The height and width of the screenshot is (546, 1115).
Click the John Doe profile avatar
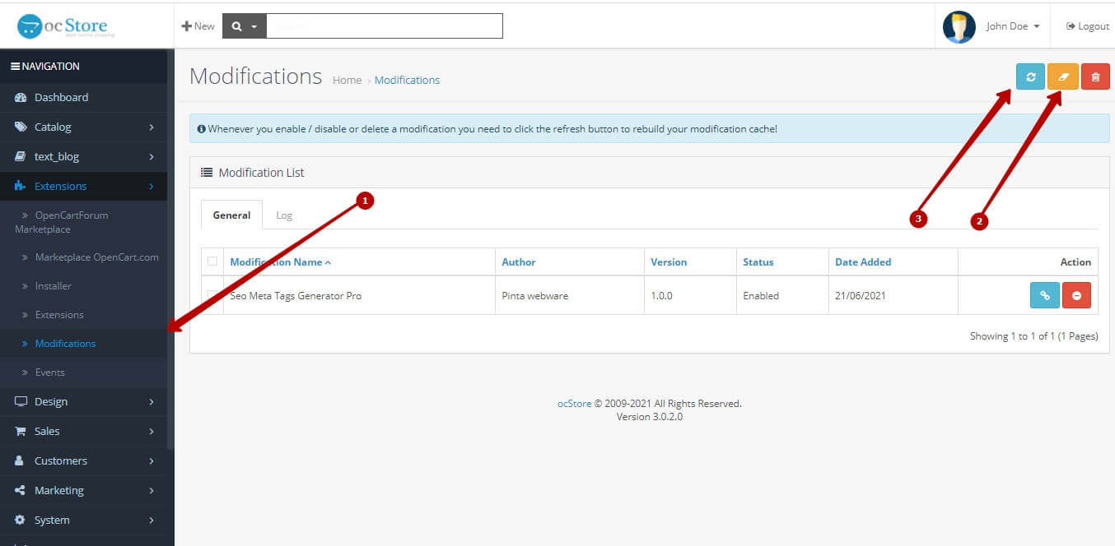click(959, 26)
